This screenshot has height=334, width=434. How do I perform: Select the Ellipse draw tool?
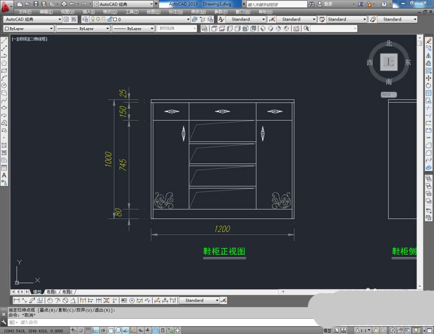4,108
